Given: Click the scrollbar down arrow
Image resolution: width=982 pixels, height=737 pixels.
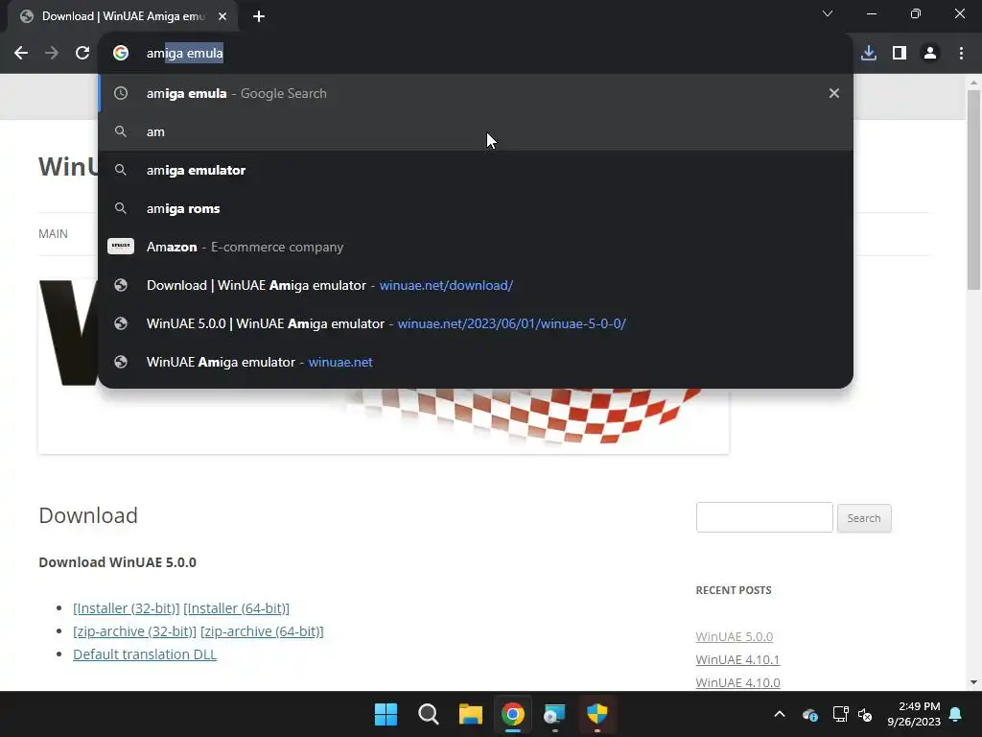Looking at the screenshot, I should click(973, 682).
